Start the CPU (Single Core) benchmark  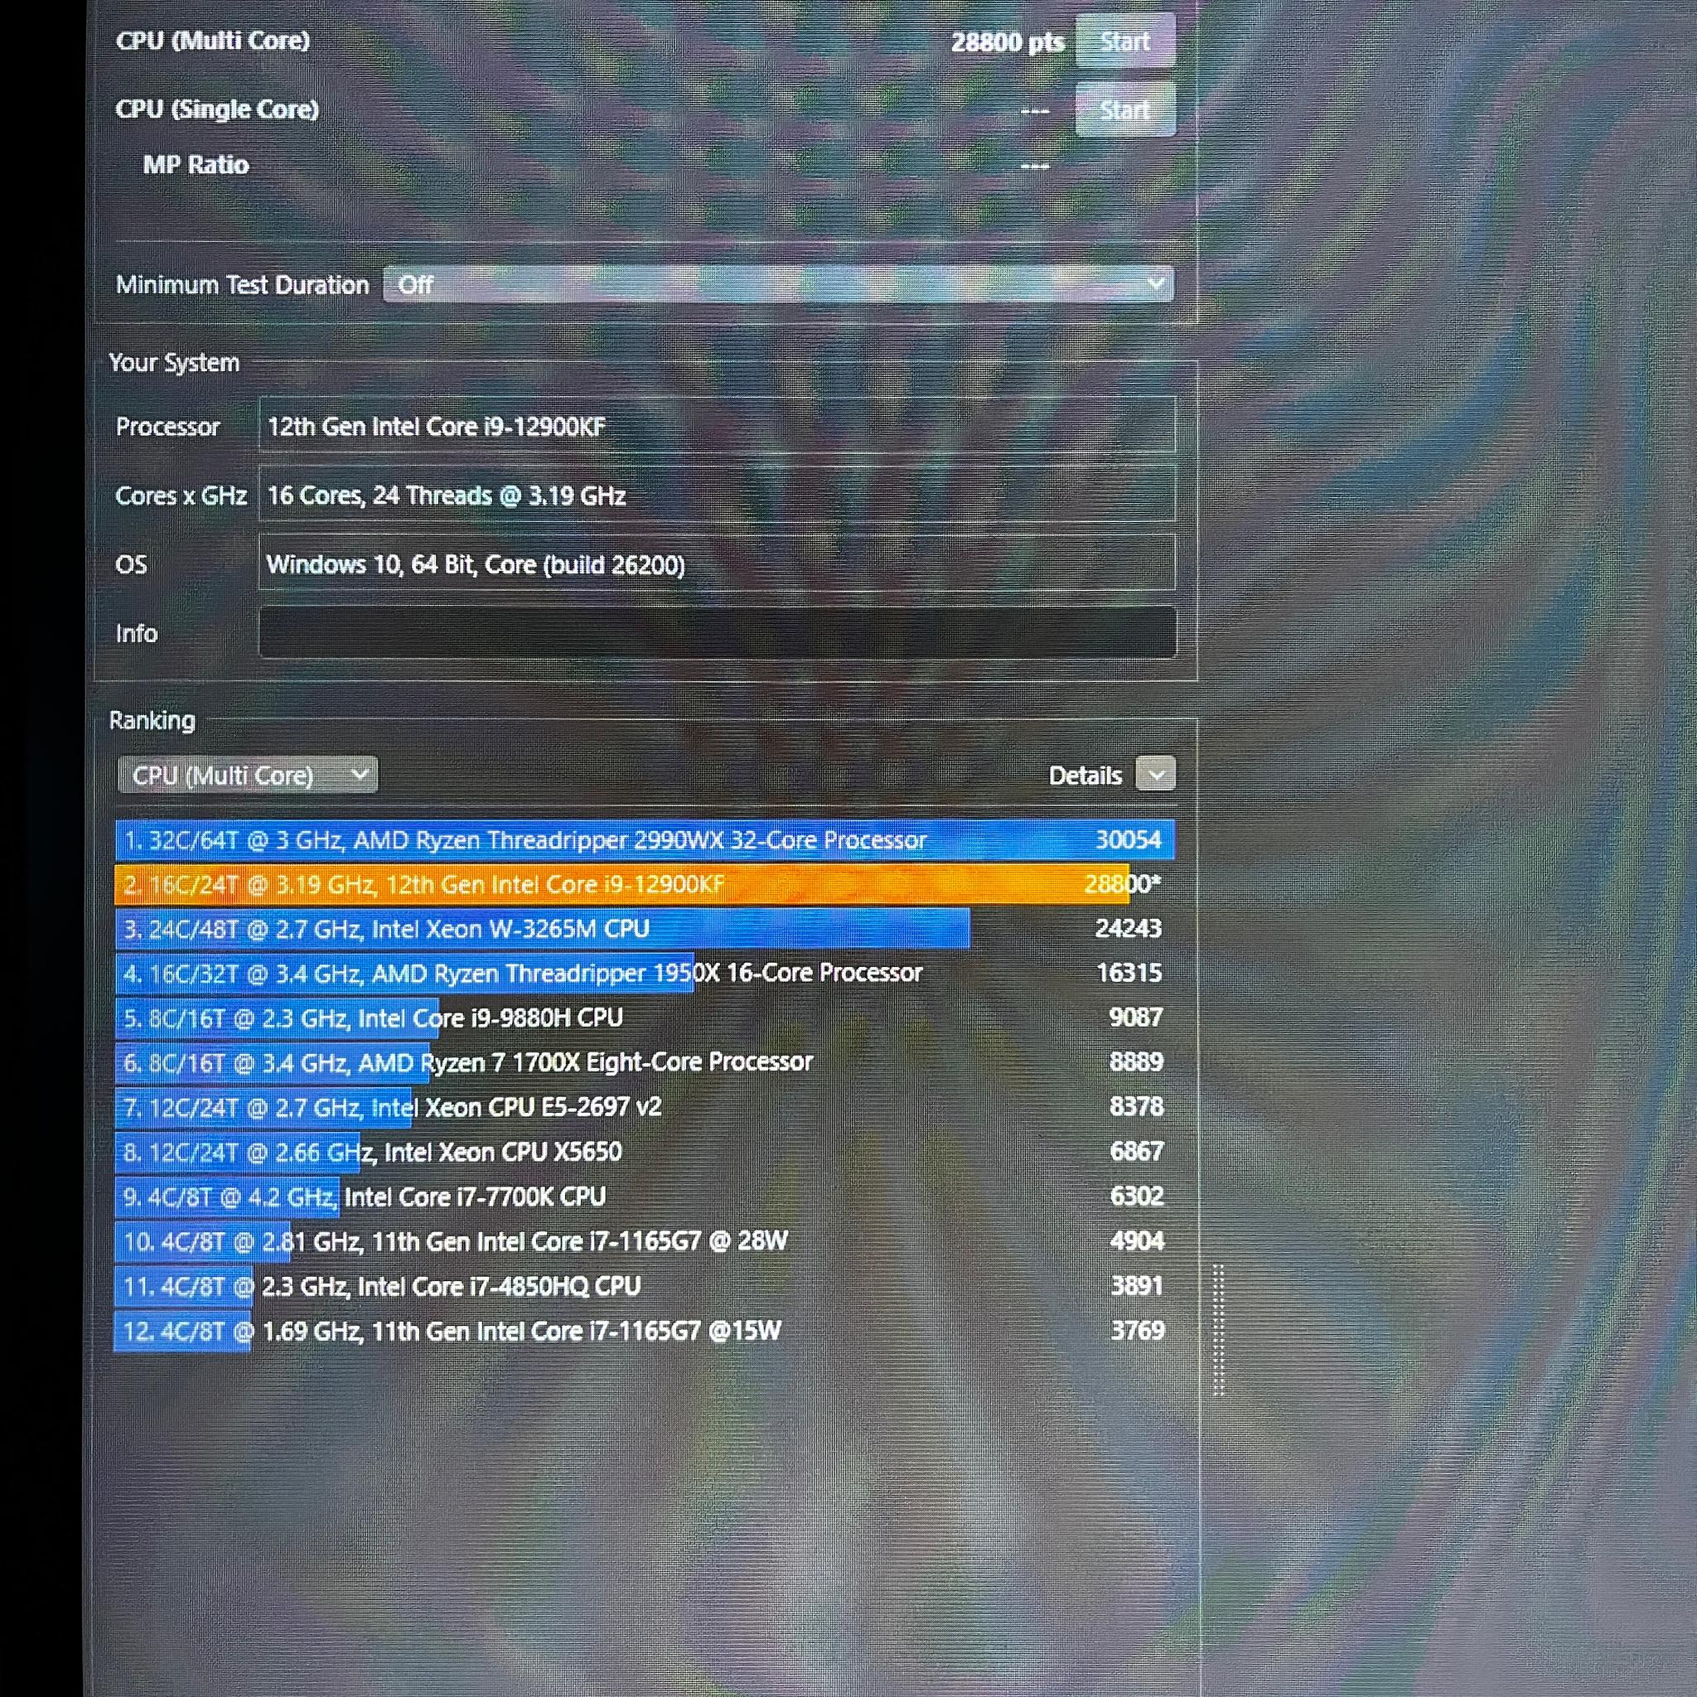1125,110
